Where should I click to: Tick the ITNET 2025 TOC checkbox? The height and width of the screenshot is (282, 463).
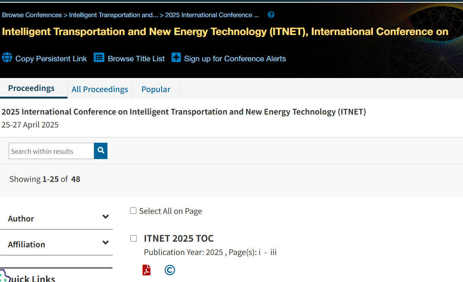point(133,238)
